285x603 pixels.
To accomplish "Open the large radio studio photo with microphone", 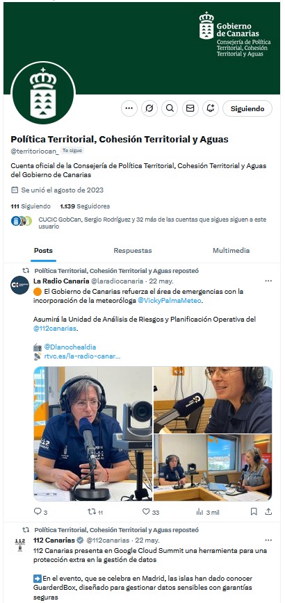I will [x=93, y=433].
